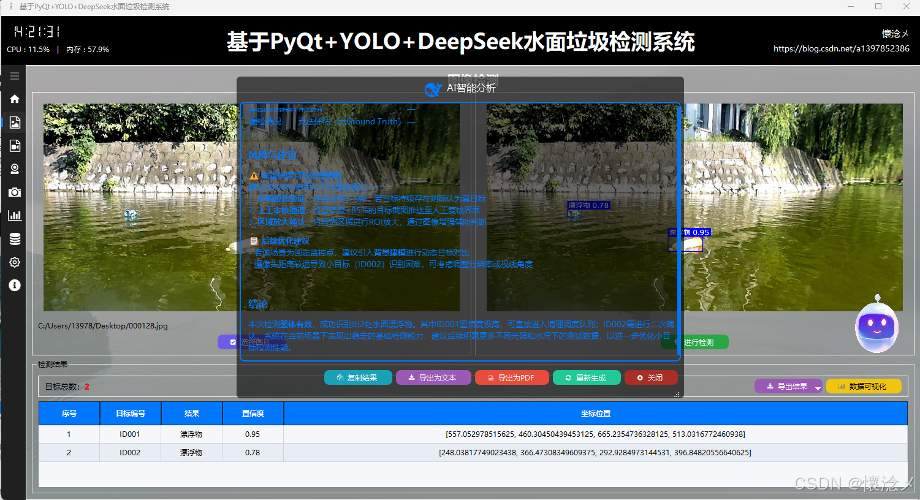Click the digital clock display
Image resolution: width=920 pixels, height=500 pixels.
pyautogui.click(x=37, y=31)
